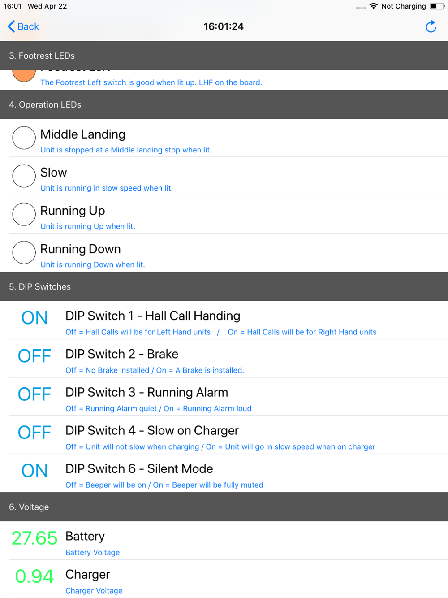448x598 pixels.
Task: Click the Running Up LED indicator
Action: 24,214
